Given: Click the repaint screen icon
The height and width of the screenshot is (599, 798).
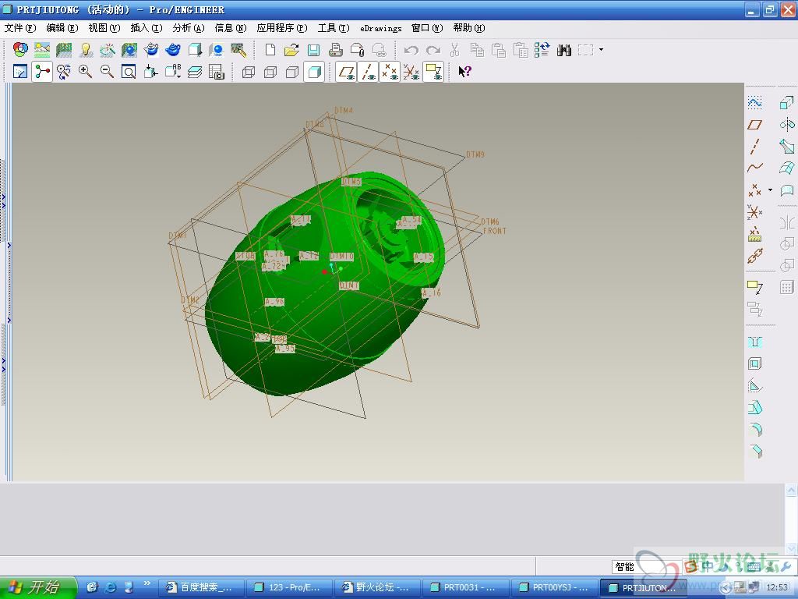Looking at the screenshot, I should tap(19, 71).
